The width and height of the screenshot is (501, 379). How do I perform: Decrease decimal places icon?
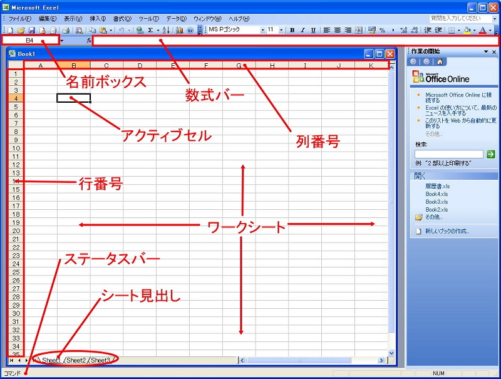[x=415, y=30]
